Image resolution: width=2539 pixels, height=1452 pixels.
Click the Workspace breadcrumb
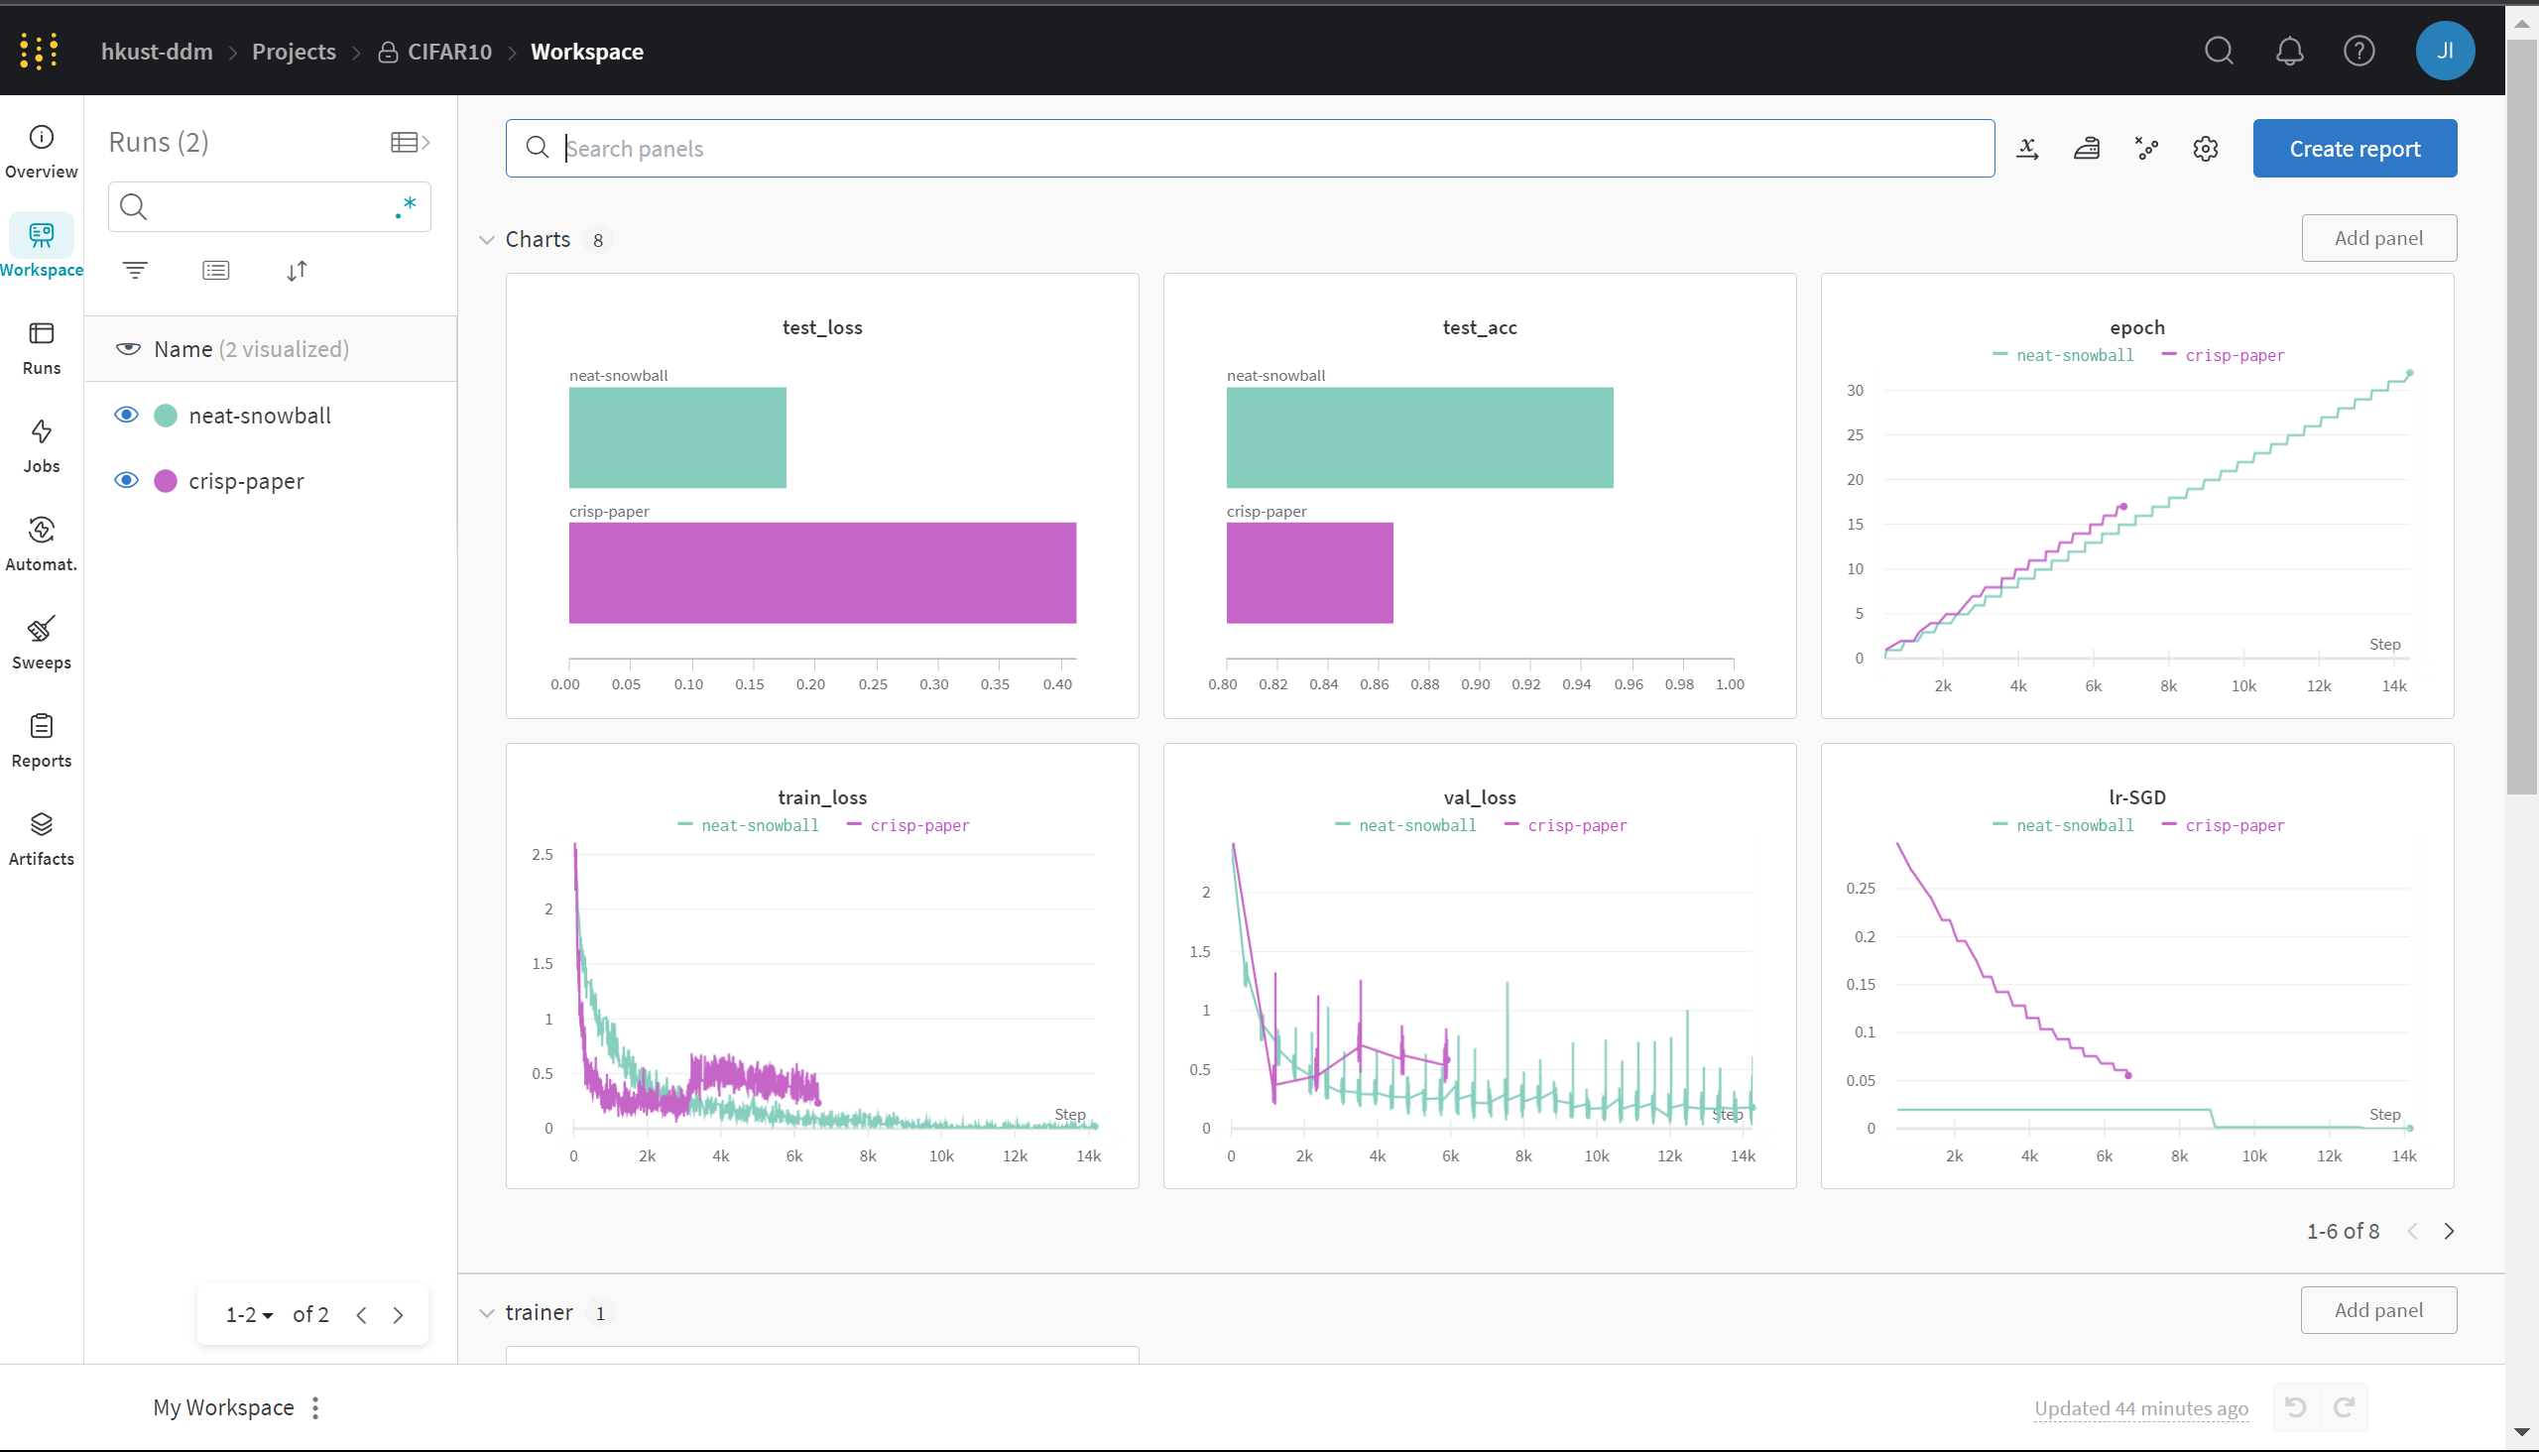(586, 52)
